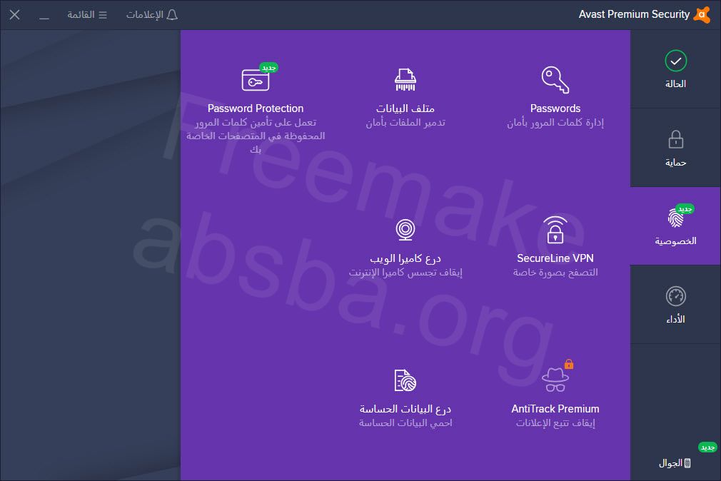Click the mobile phone icon next to الجوال
Viewport: 721px width, 481px height.
[687, 463]
